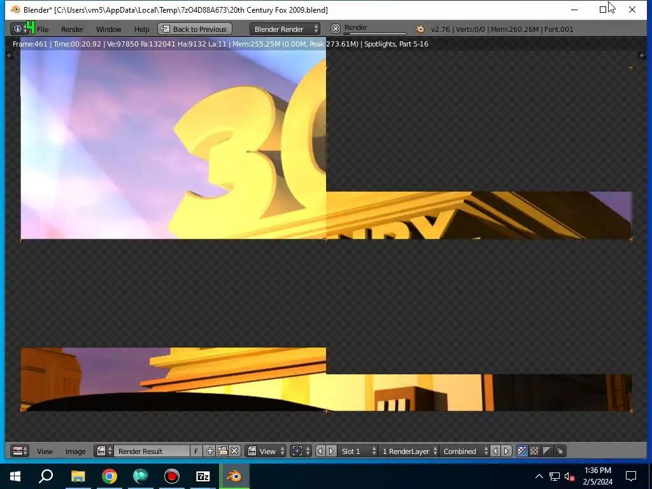Open File Explorer from taskbar
The height and width of the screenshot is (489, 652).
coord(78,476)
